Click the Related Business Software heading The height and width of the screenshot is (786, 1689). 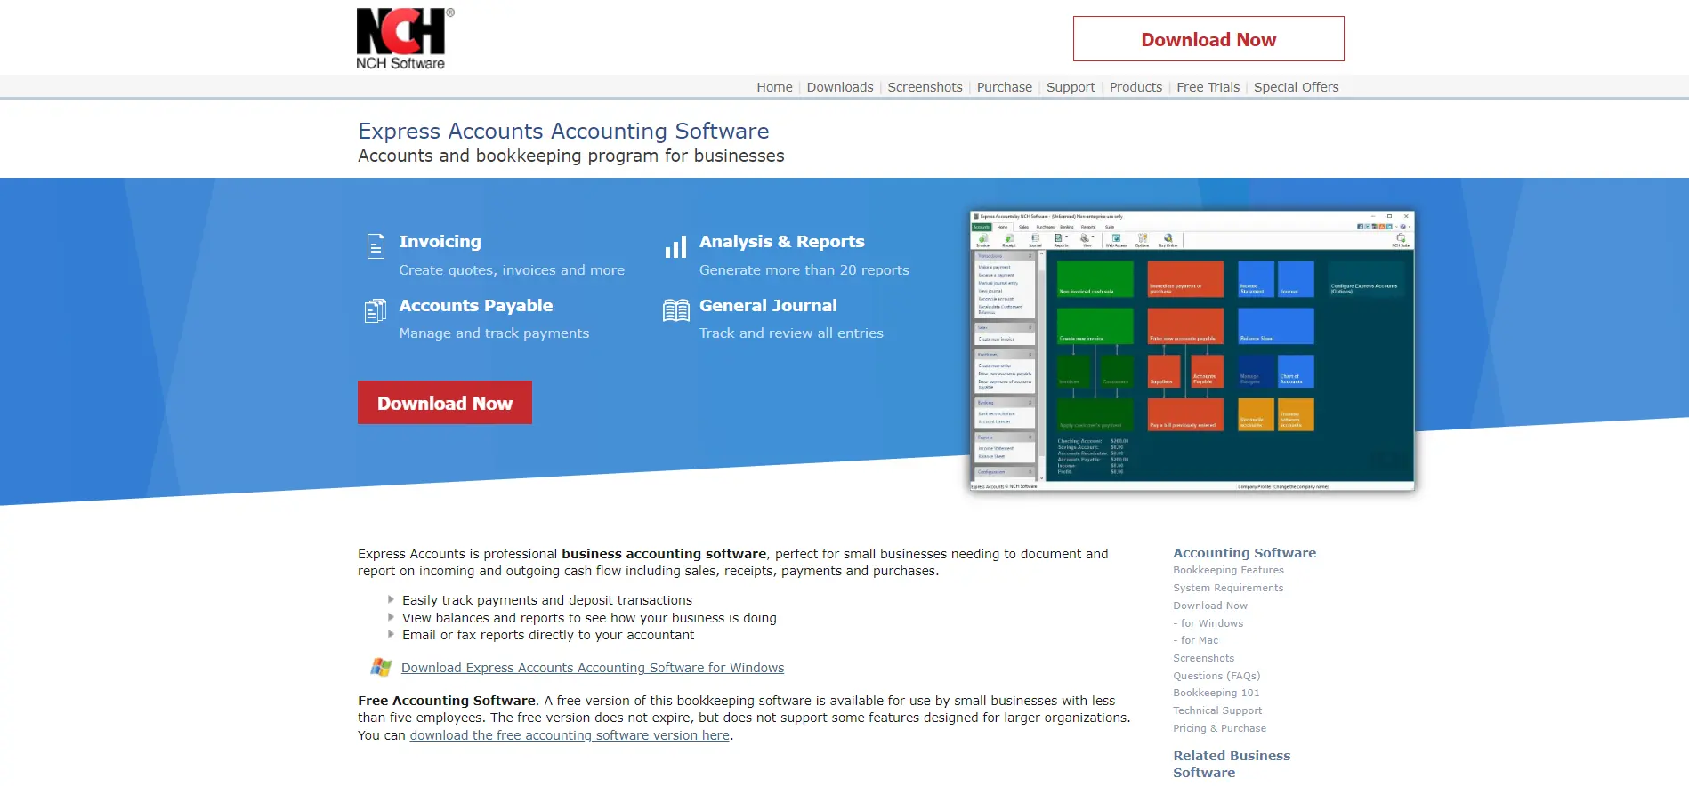pyautogui.click(x=1232, y=764)
